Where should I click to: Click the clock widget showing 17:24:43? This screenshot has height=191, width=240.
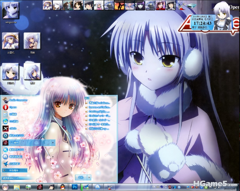(202, 23)
